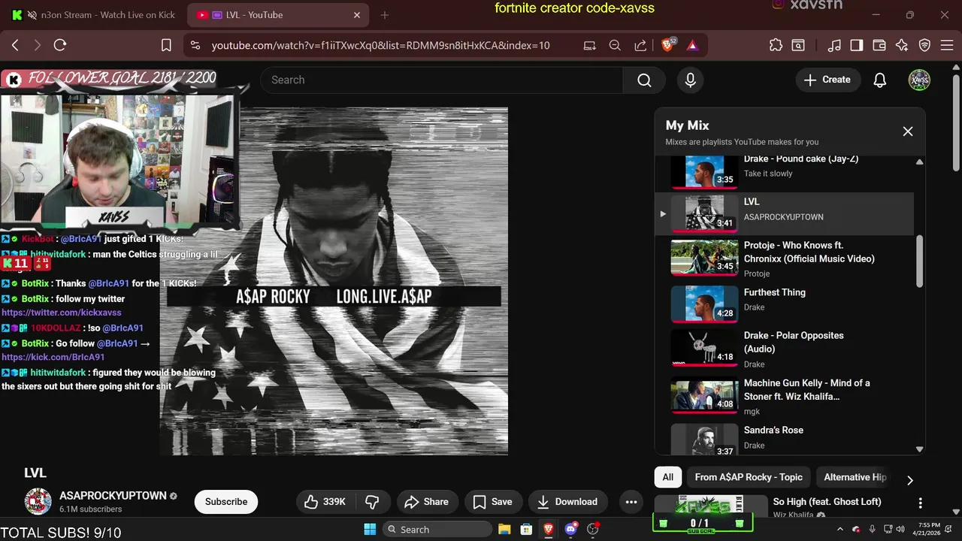Install the app via the address bar icon
The image size is (962, 541).
click(590, 45)
